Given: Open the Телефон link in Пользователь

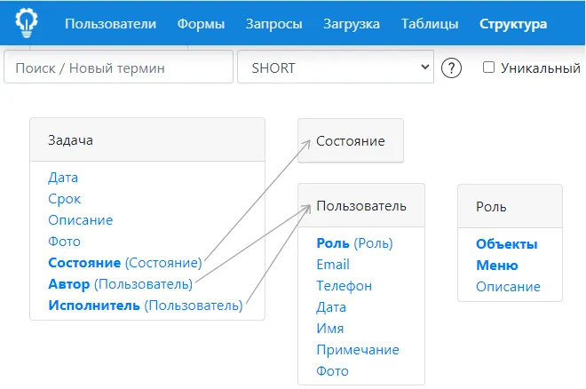Looking at the screenshot, I should pos(344,286).
